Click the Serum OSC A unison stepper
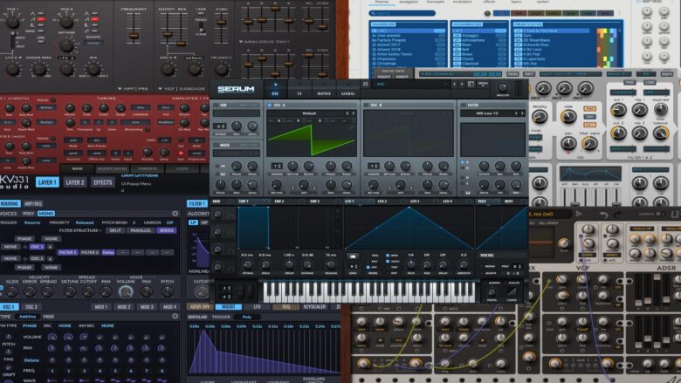 pyautogui.click(x=277, y=166)
